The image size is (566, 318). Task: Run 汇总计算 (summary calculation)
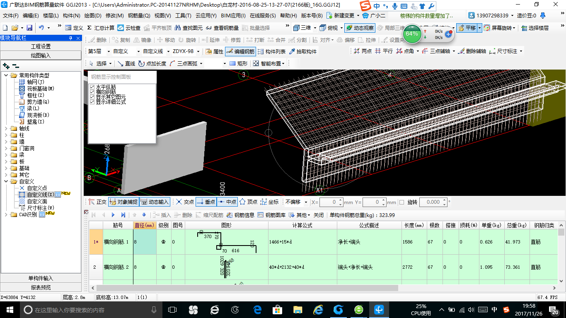(100, 28)
